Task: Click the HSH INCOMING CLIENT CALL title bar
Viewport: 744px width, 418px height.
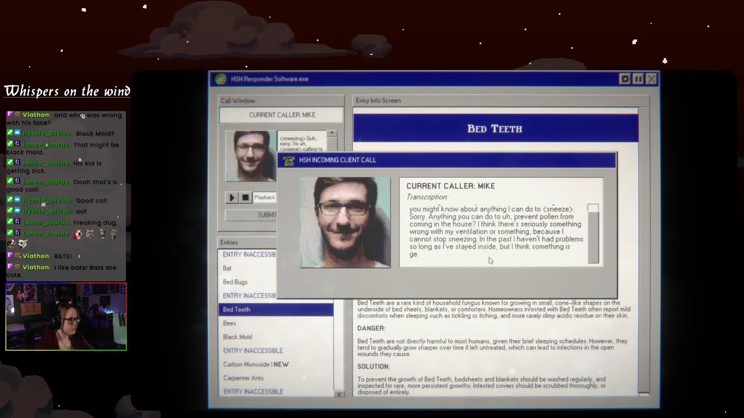Action: point(446,160)
